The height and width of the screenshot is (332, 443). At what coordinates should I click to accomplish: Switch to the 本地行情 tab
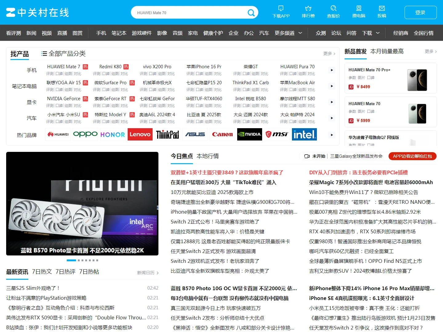click(208, 156)
